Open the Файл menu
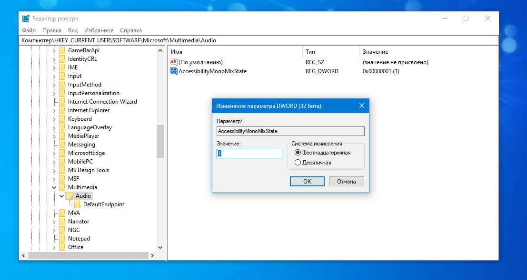Screen dimensions: 527x280 pos(29,30)
